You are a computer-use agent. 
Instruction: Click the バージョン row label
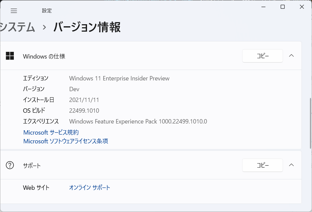[x=34, y=89]
